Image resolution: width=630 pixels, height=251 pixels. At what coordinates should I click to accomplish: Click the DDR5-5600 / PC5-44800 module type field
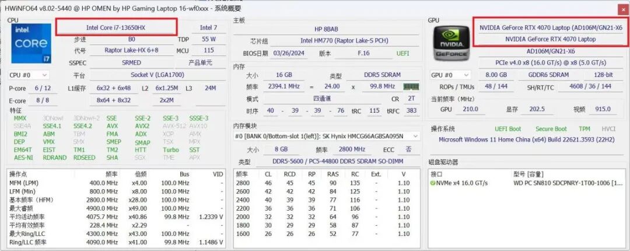coord(338,161)
